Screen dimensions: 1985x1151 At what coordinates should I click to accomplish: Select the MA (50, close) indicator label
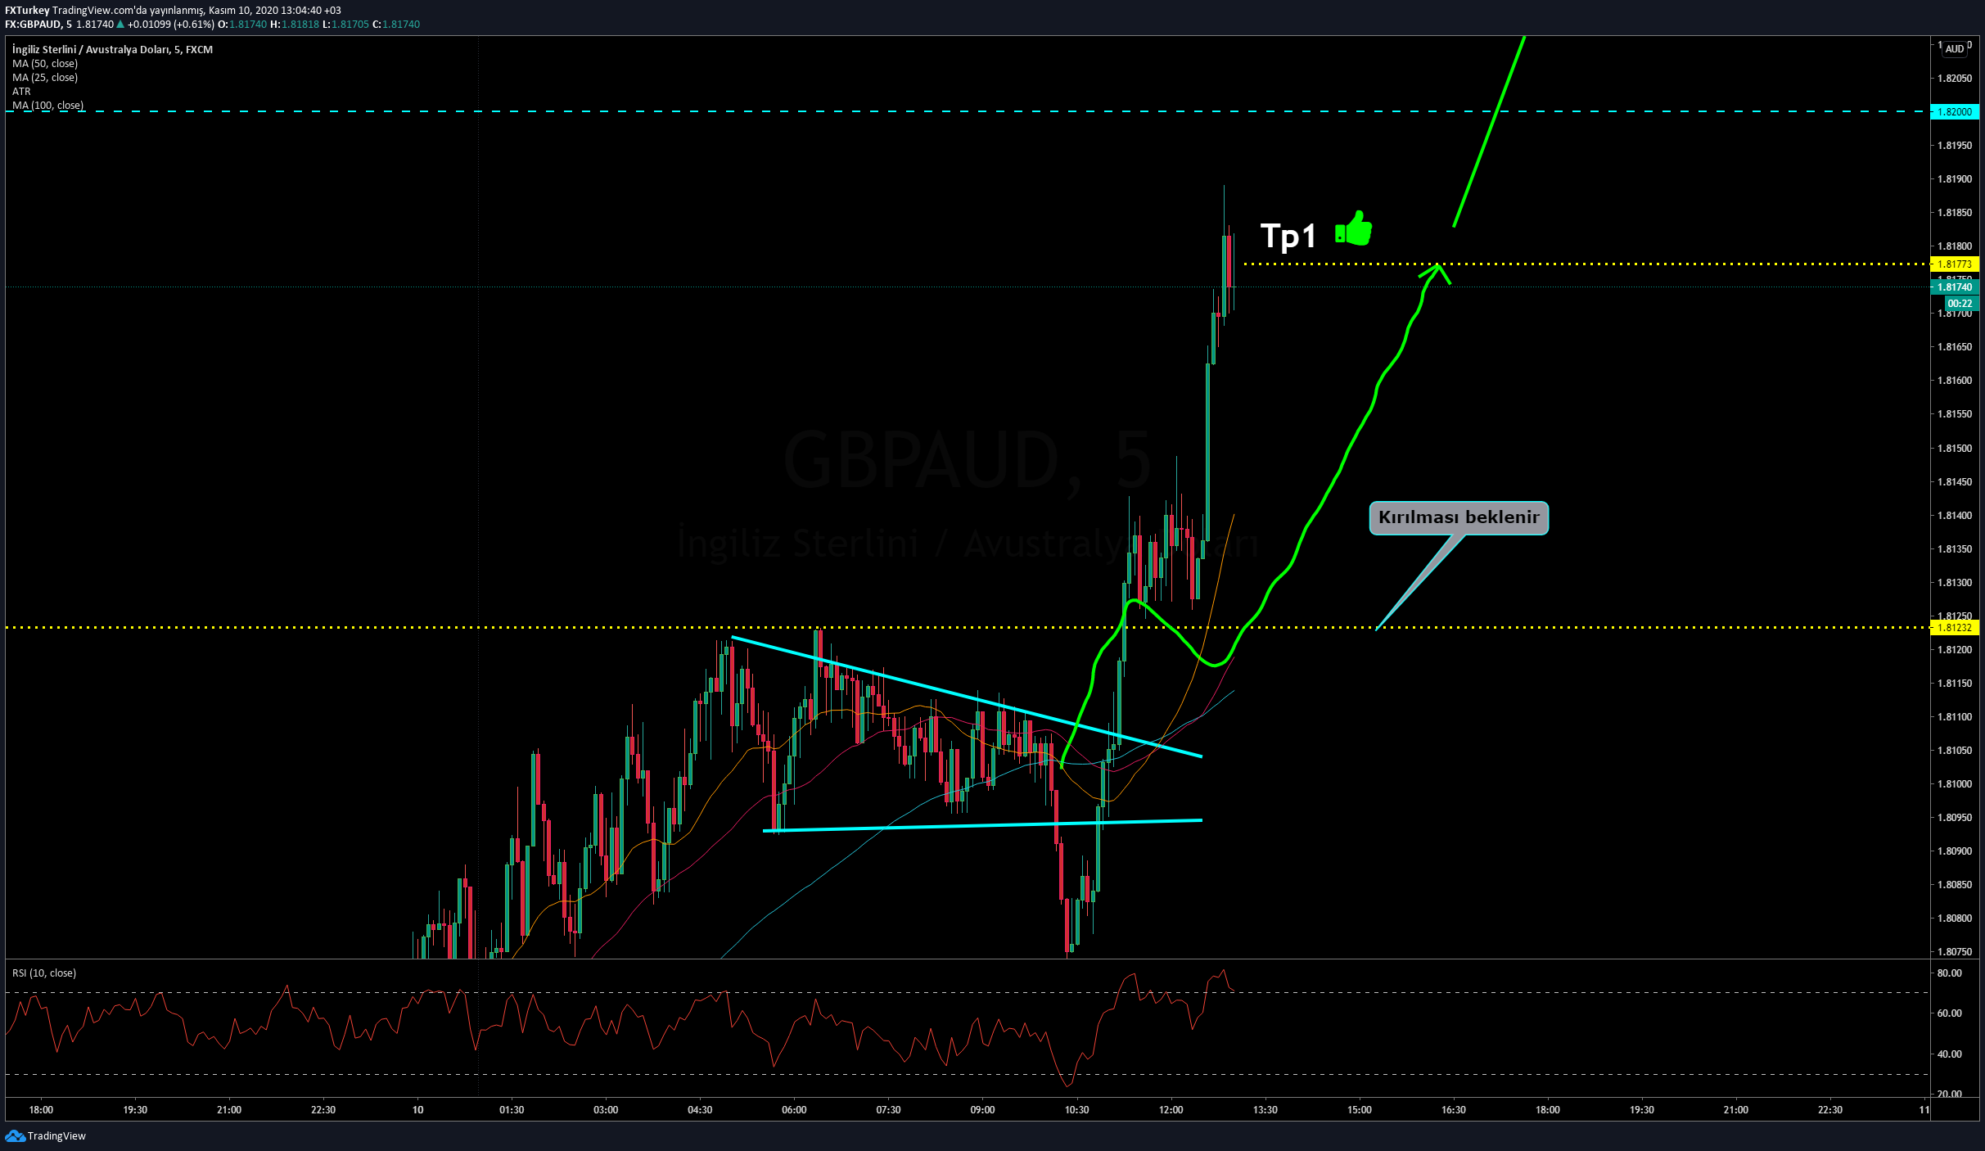tap(45, 64)
